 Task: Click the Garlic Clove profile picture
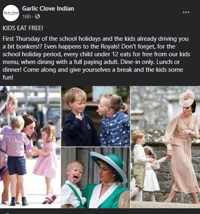(x=11, y=13)
